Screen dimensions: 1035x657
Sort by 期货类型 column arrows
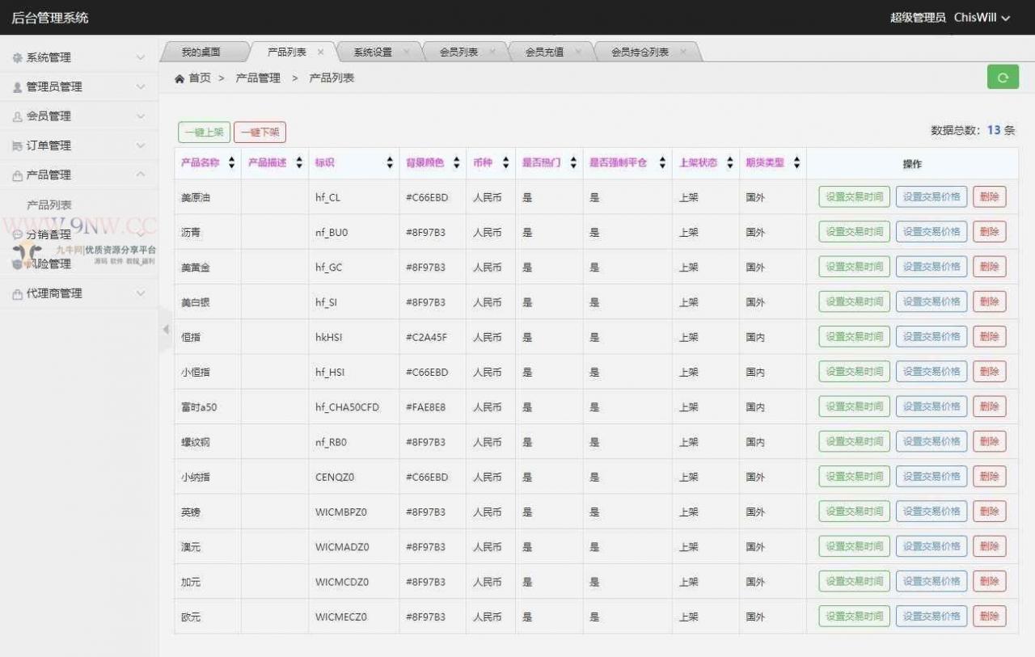796,162
